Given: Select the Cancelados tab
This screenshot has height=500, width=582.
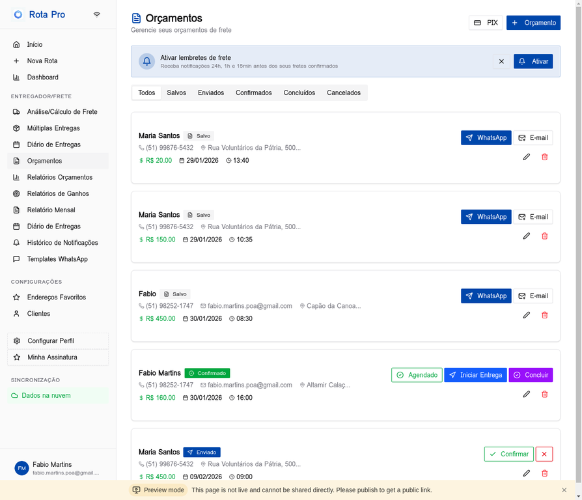Looking at the screenshot, I should tap(343, 93).
